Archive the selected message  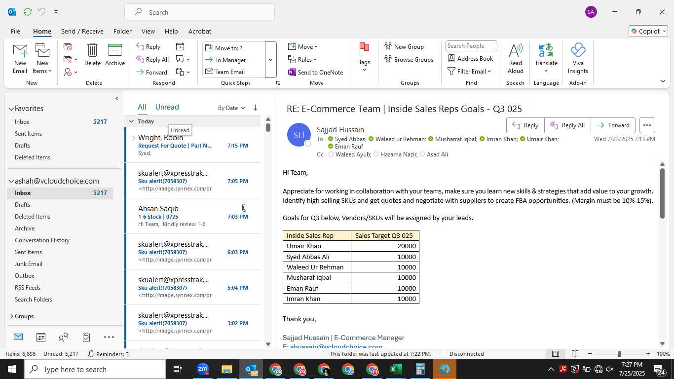coord(115,54)
